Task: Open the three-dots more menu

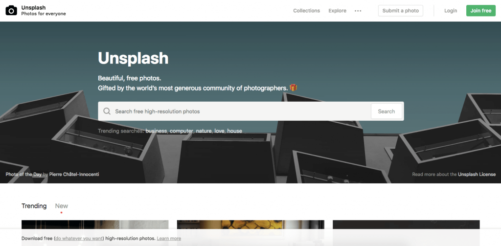Action: tap(358, 11)
